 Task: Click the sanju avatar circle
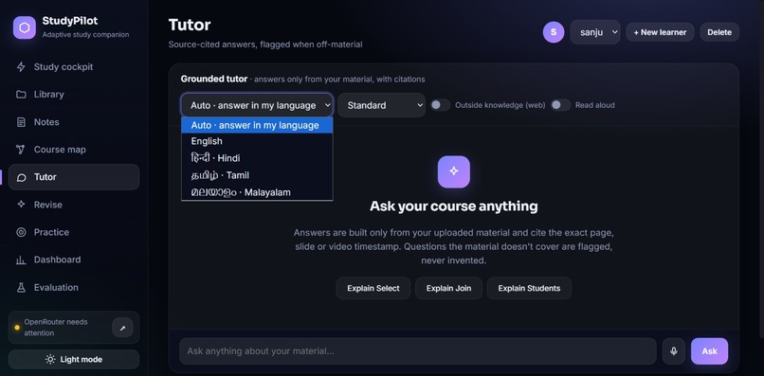click(x=553, y=32)
